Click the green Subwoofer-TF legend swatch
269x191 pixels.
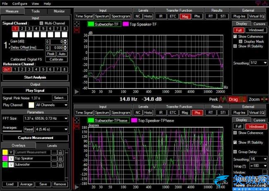(91, 24)
